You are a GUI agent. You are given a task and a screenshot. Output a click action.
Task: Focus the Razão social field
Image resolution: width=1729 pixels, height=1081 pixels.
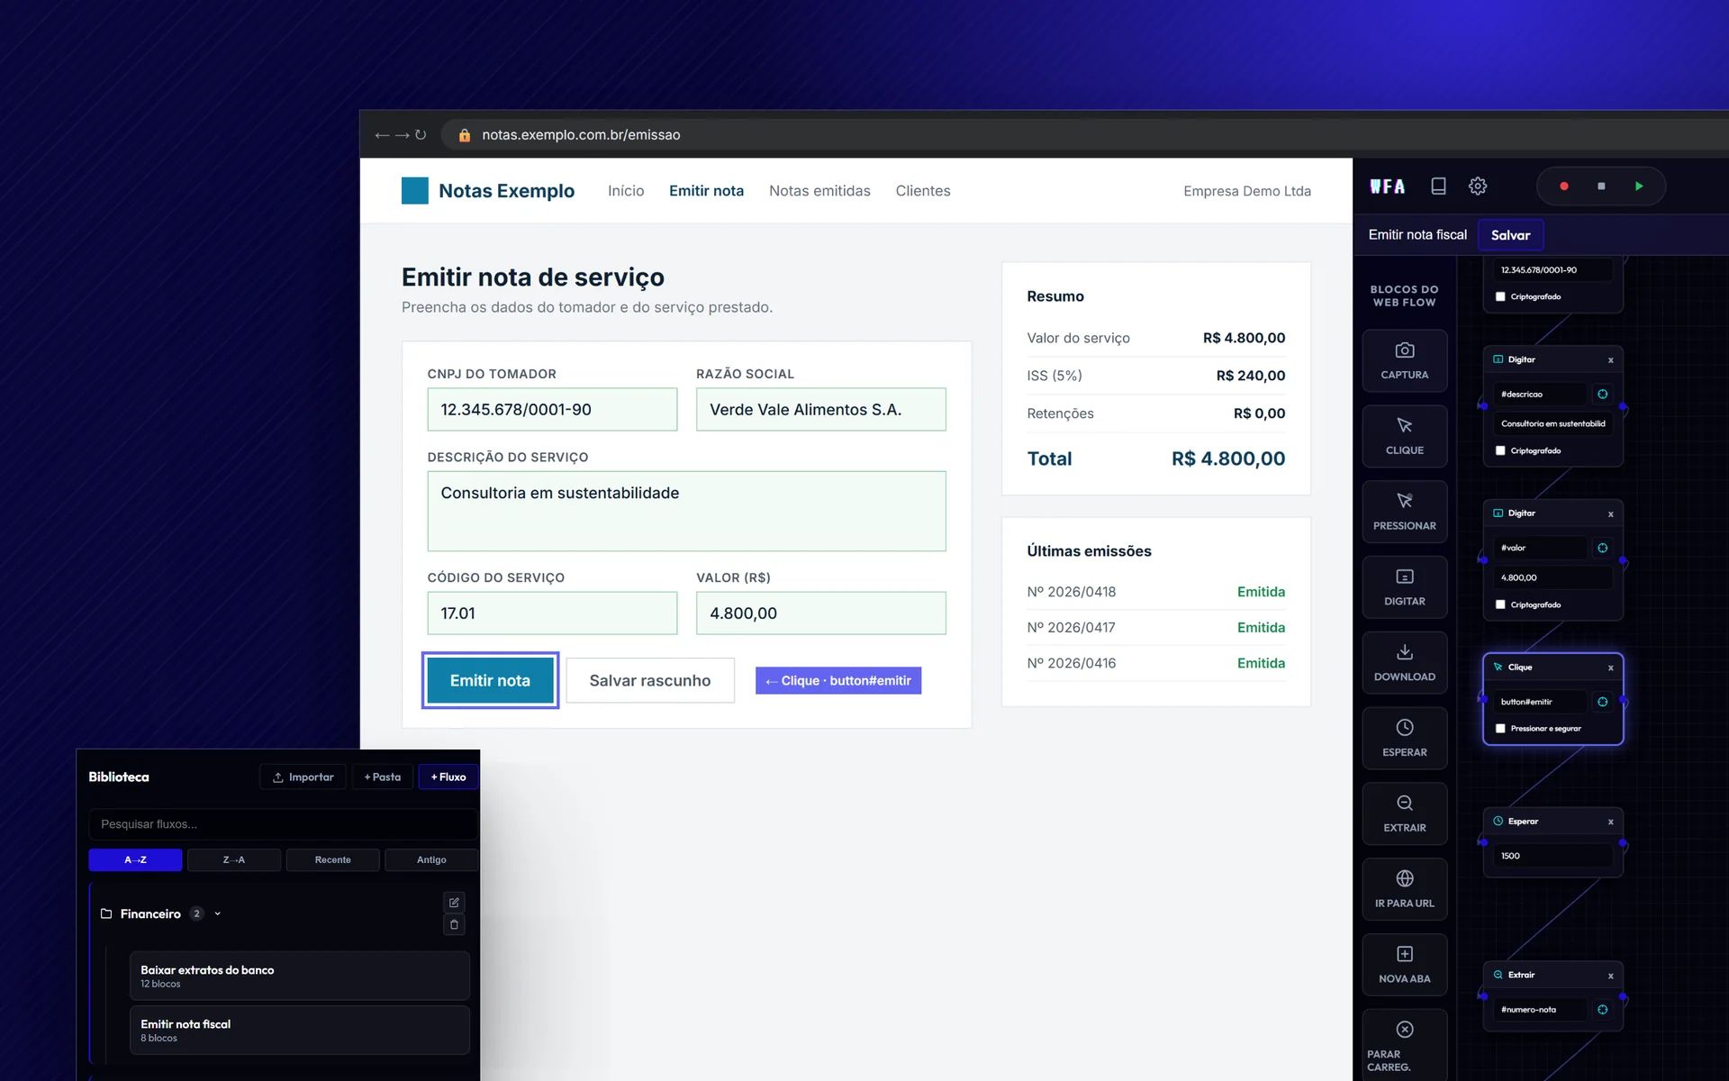820,410
